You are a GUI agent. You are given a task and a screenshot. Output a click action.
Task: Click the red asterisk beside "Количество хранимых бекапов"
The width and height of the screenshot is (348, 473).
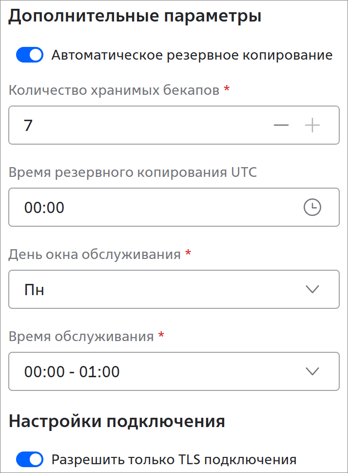(226, 89)
